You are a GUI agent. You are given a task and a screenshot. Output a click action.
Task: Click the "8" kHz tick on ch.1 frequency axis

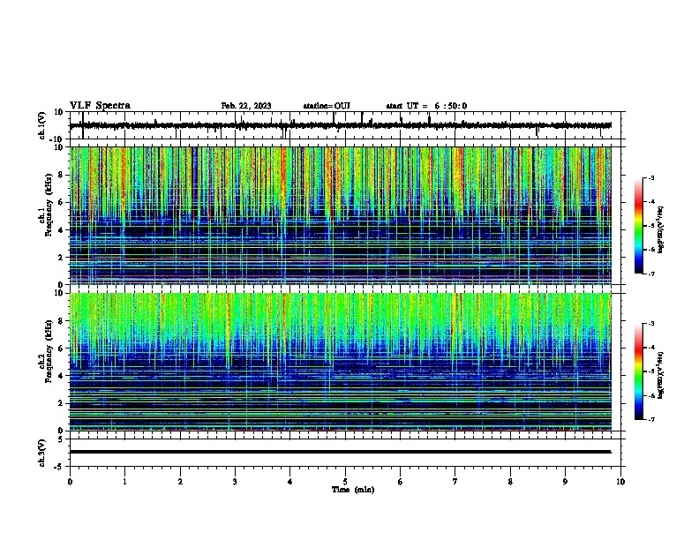click(x=62, y=175)
